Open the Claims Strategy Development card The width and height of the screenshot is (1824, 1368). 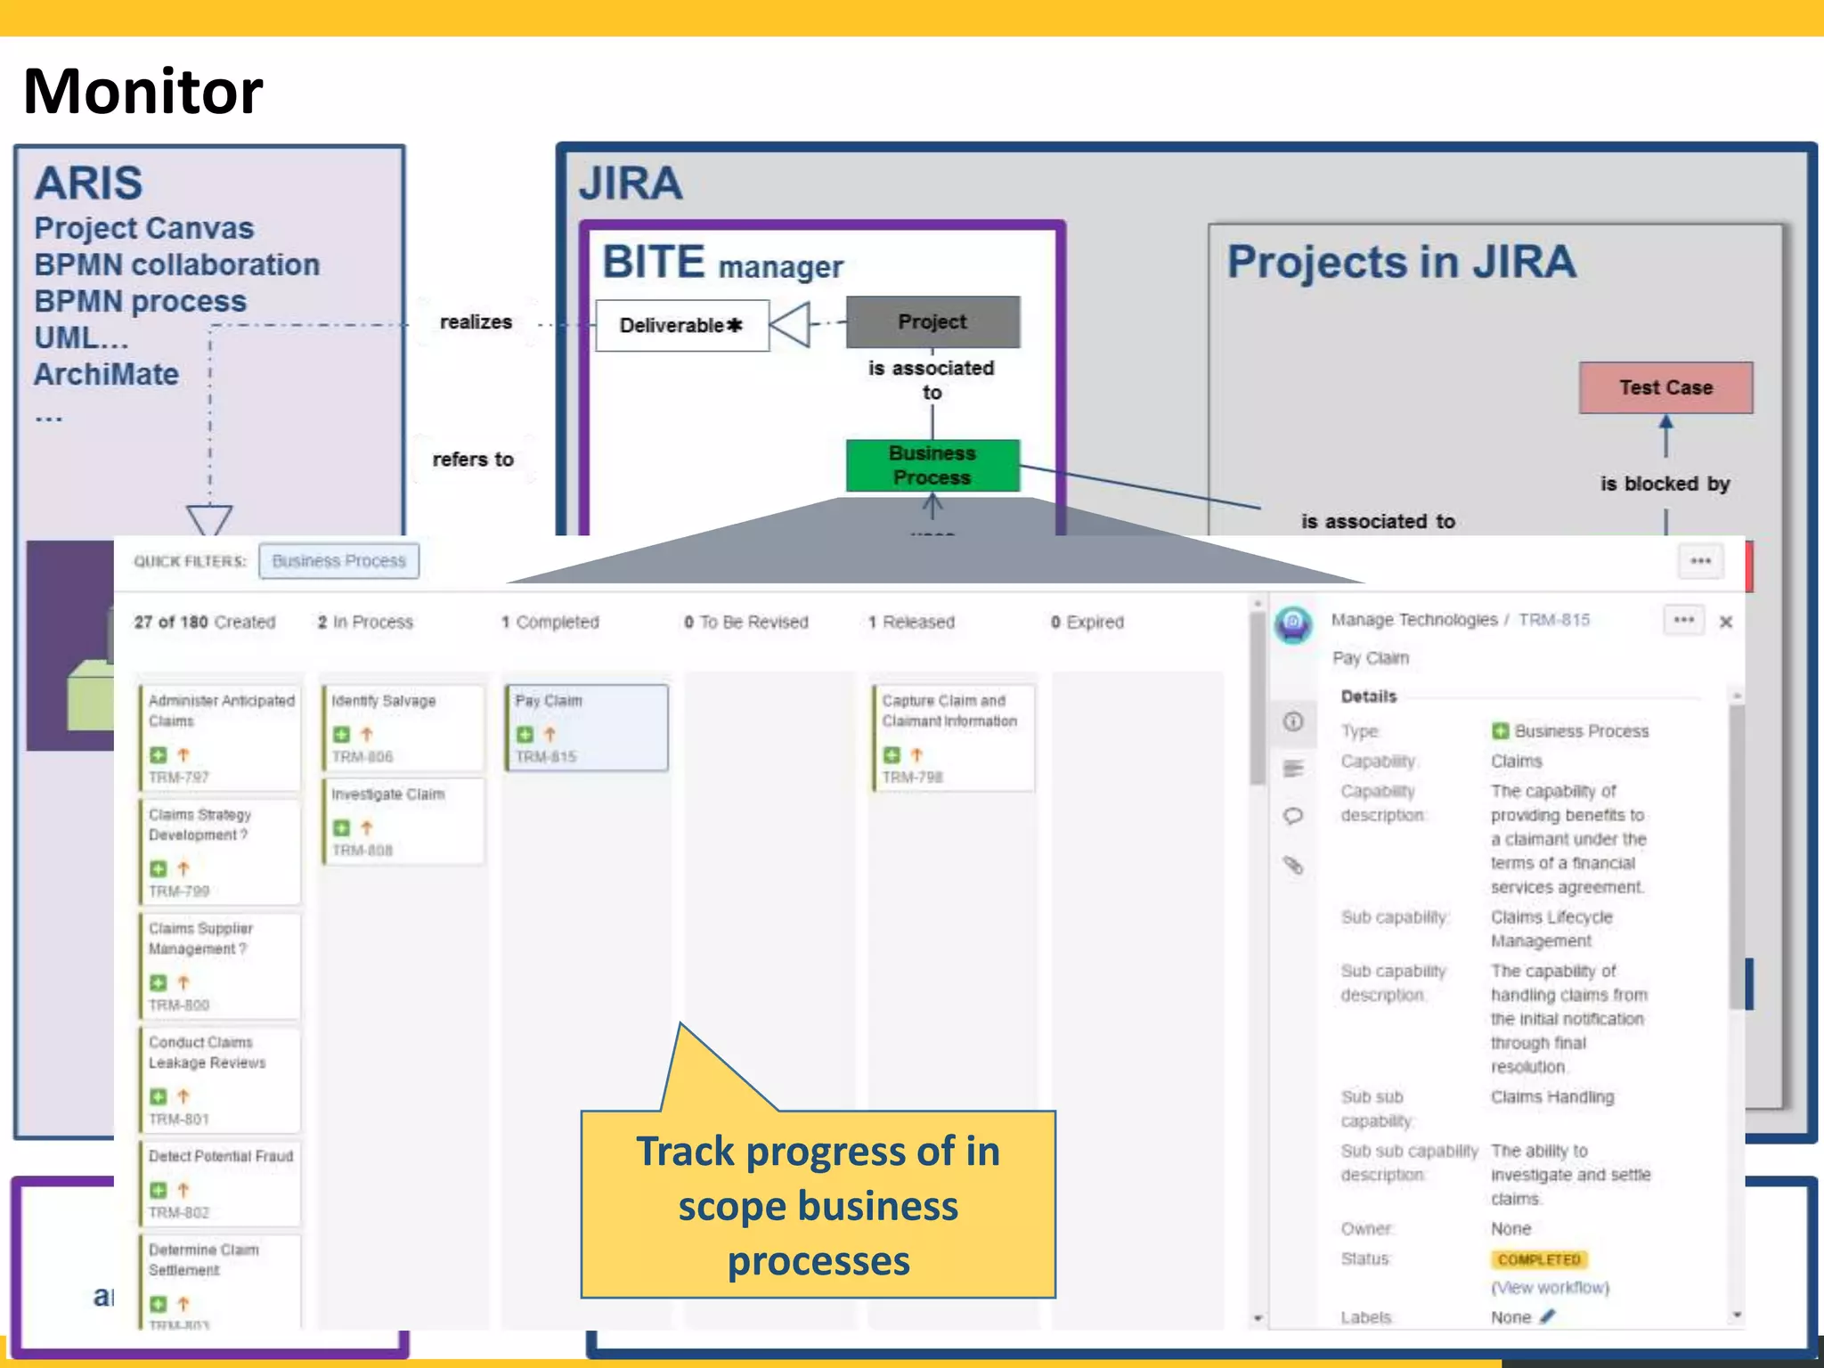point(219,851)
